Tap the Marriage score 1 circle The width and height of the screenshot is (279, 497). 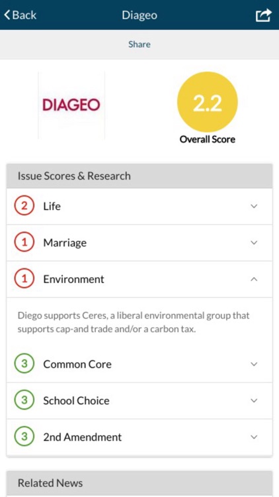click(24, 243)
